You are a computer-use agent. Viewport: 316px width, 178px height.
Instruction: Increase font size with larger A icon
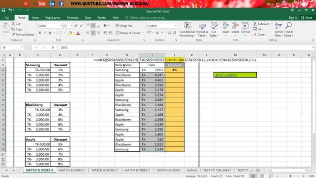click(x=76, y=26)
